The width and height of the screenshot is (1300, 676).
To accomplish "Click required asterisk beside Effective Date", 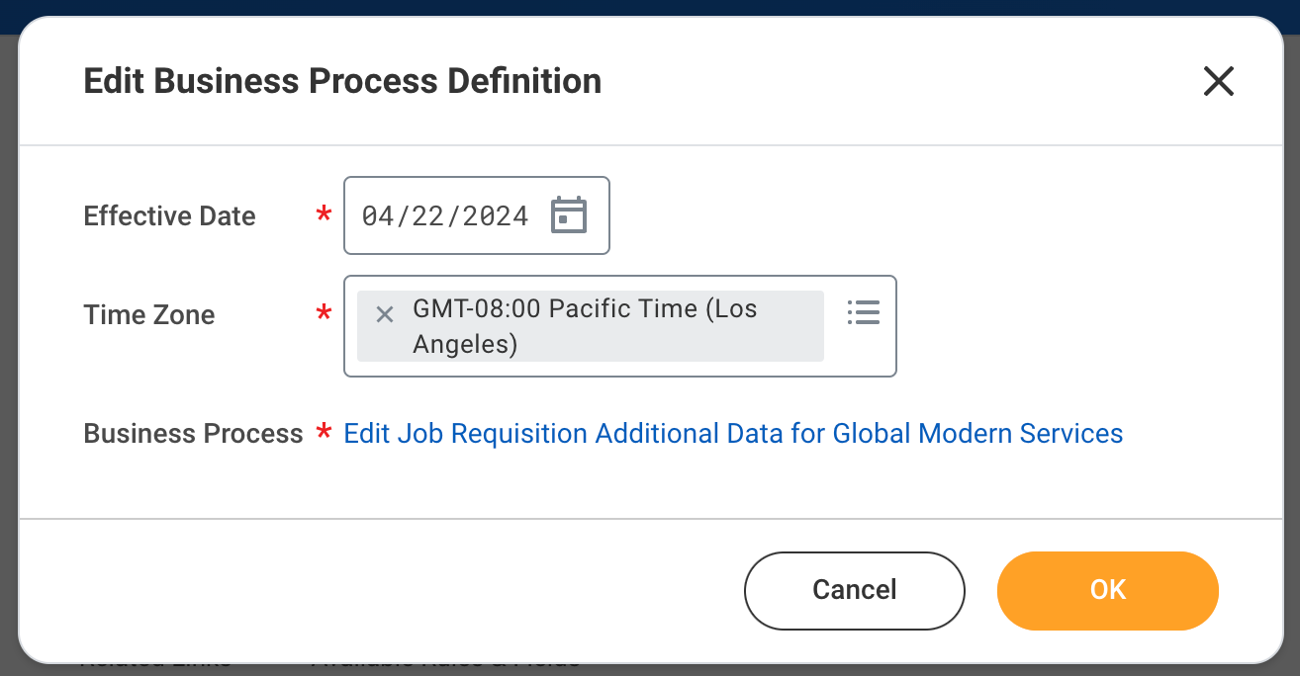I will [324, 216].
